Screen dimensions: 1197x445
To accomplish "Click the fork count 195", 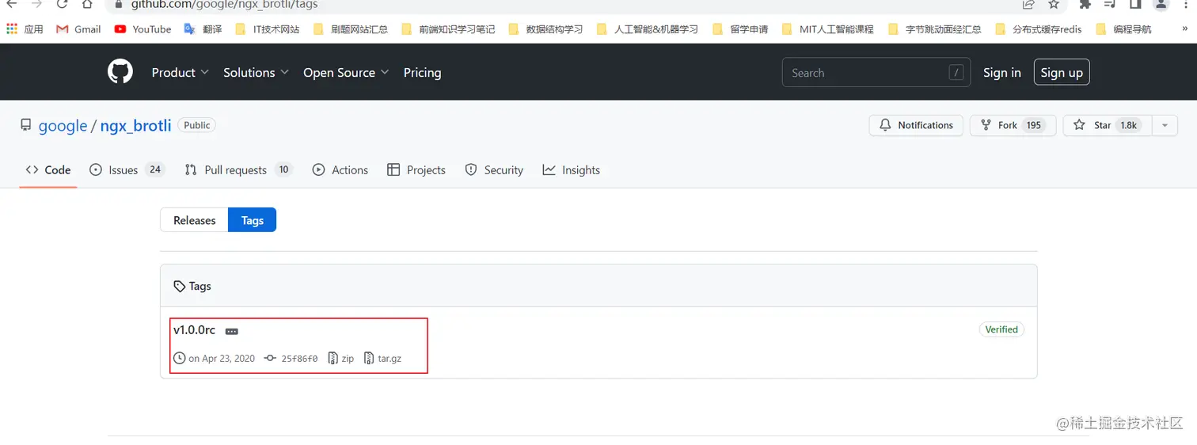I will [1033, 125].
